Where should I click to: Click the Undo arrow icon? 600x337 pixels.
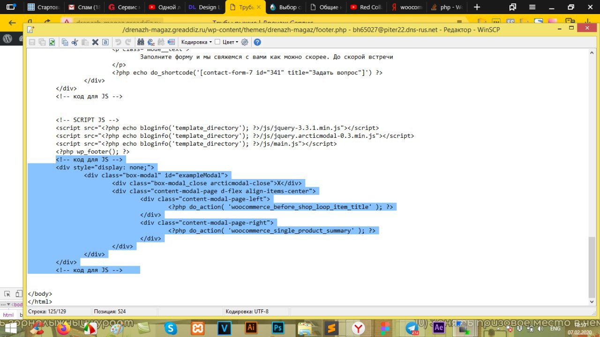[x=118, y=42]
